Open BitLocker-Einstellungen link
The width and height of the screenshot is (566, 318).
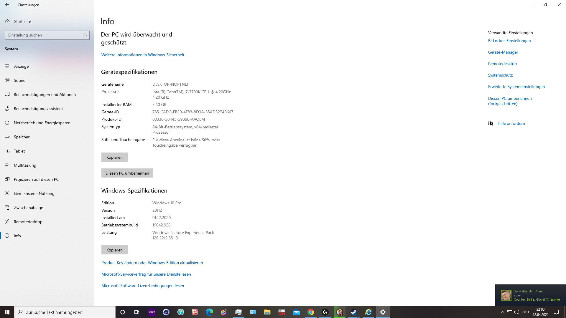pyautogui.click(x=509, y=41)
